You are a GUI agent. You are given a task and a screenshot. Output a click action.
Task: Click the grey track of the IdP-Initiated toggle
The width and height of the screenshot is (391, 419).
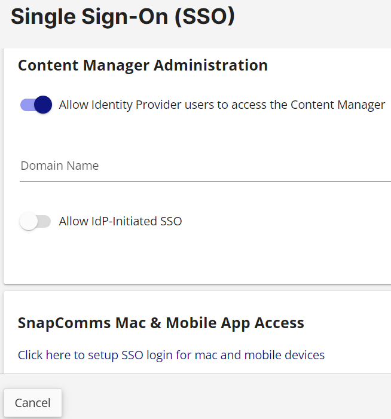pos(44,221)
